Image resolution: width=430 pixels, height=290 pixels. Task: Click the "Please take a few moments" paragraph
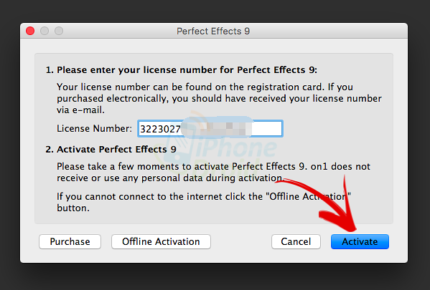click(x=213, y=173)
